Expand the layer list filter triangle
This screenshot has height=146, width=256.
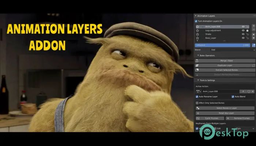pyautogui.click(x=197, y=41)
